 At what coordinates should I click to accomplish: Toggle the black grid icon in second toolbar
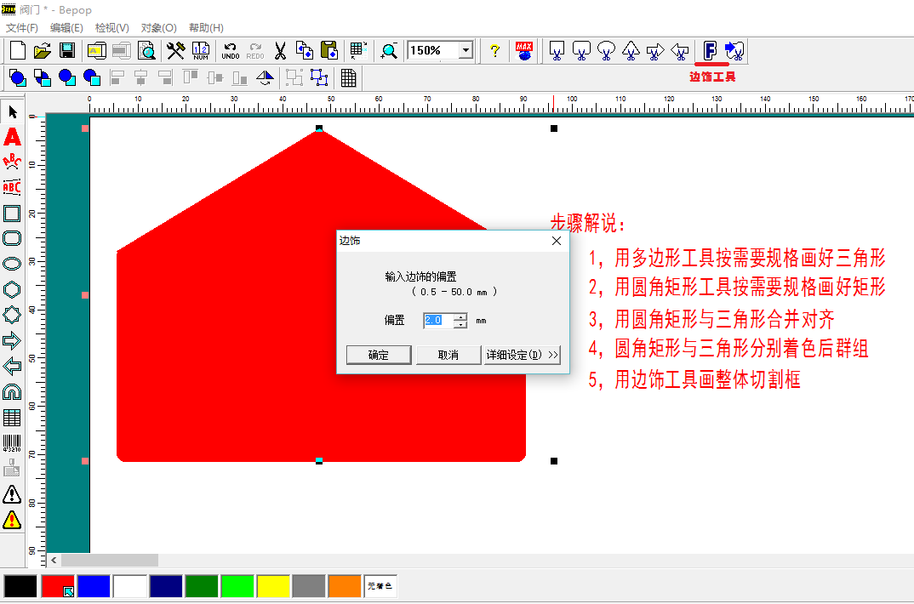(349, 78)
